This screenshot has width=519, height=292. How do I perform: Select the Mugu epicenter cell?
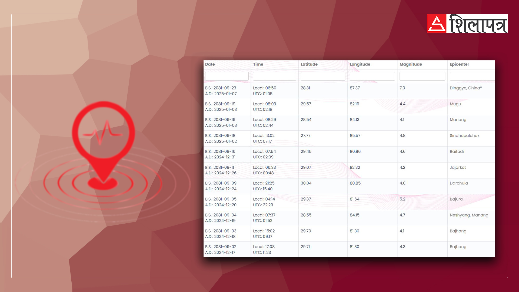[455, 104]
